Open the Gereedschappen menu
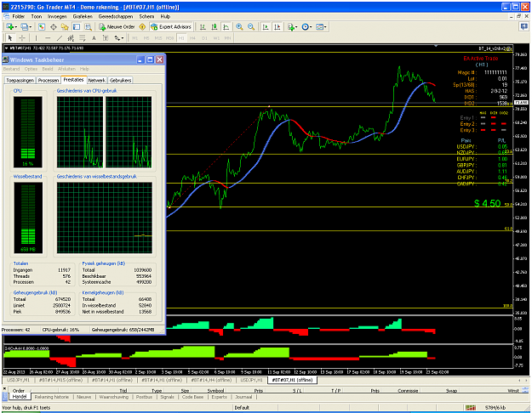 coord(116,16)
